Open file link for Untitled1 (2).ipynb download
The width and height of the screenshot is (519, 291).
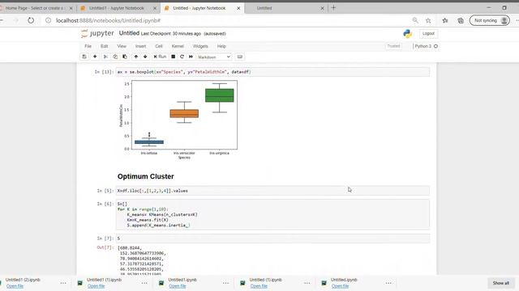(x=15, y=286)
